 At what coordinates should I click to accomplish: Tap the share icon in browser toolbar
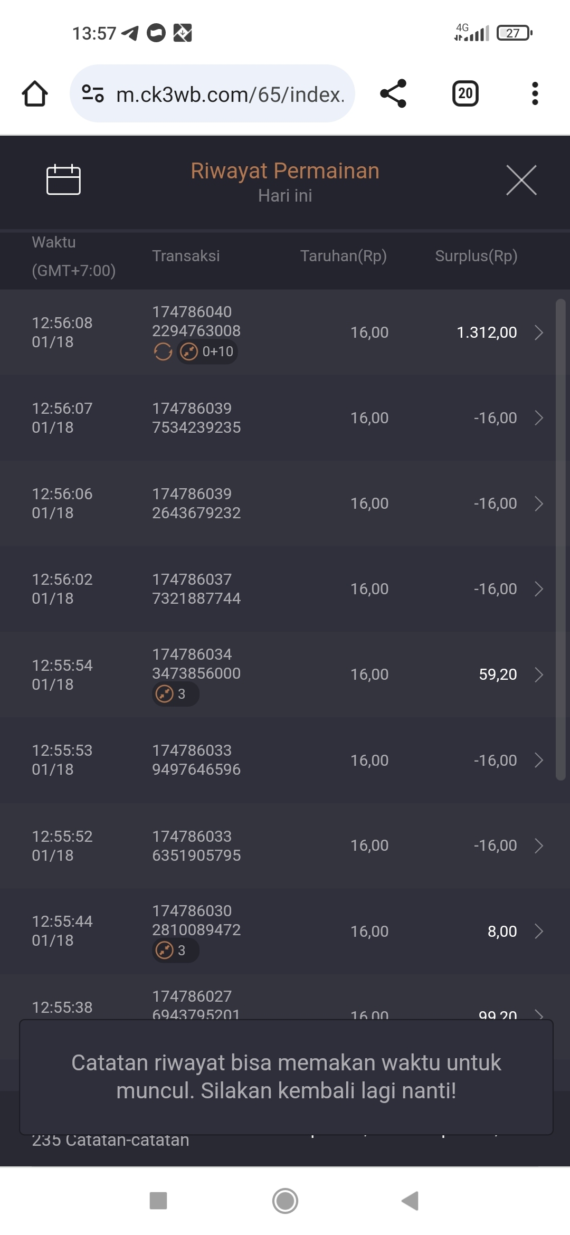(x=393, y=94)
